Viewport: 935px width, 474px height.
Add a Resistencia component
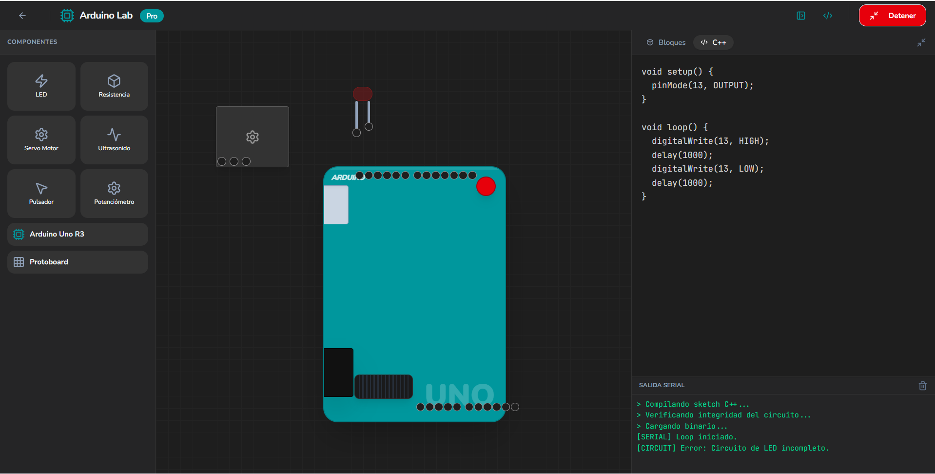click(114, 86)
